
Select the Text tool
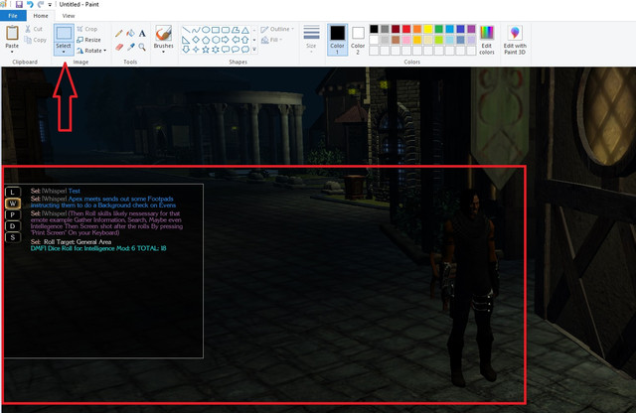(142, 34)
